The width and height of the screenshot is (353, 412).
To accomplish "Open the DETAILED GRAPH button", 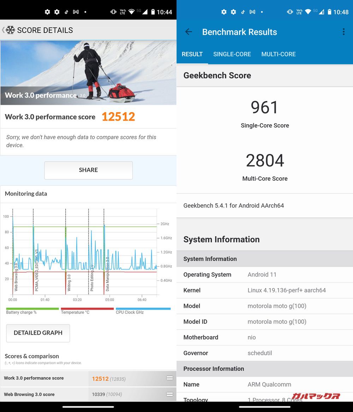I will (x=38, y=333).
